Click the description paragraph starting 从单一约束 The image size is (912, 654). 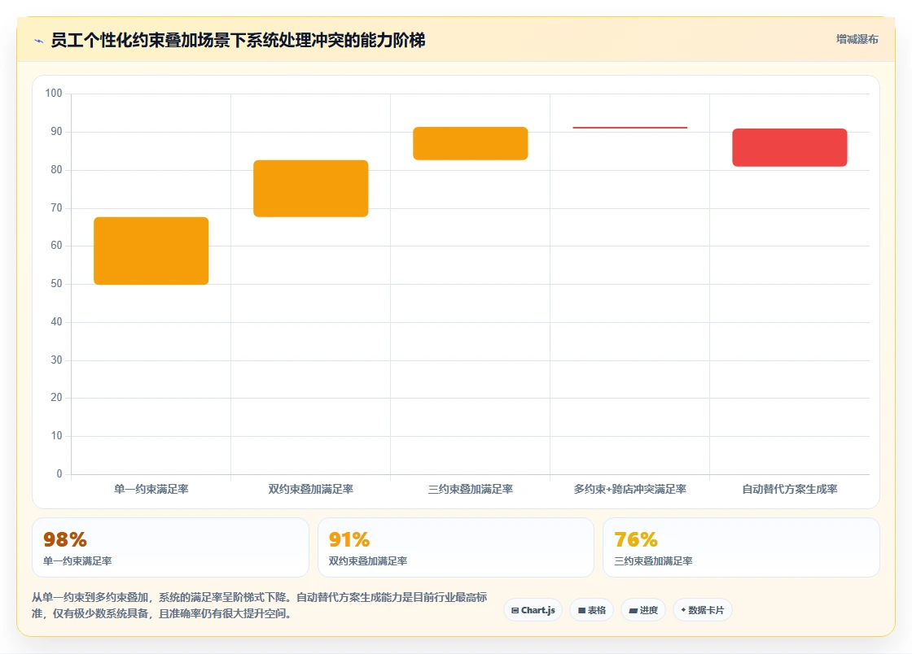click(260, 605)
